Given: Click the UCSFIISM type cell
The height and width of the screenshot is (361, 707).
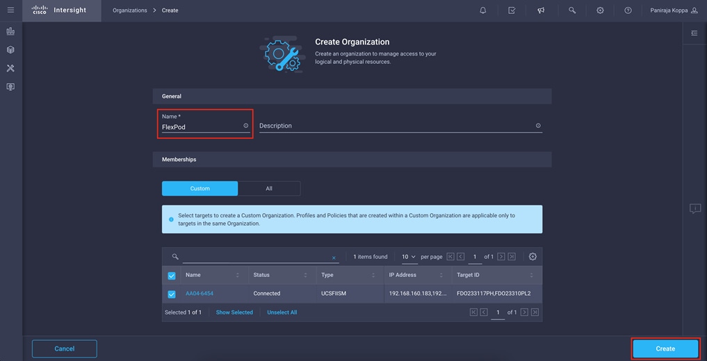Looking at the screenshot, I should point(335,294).
